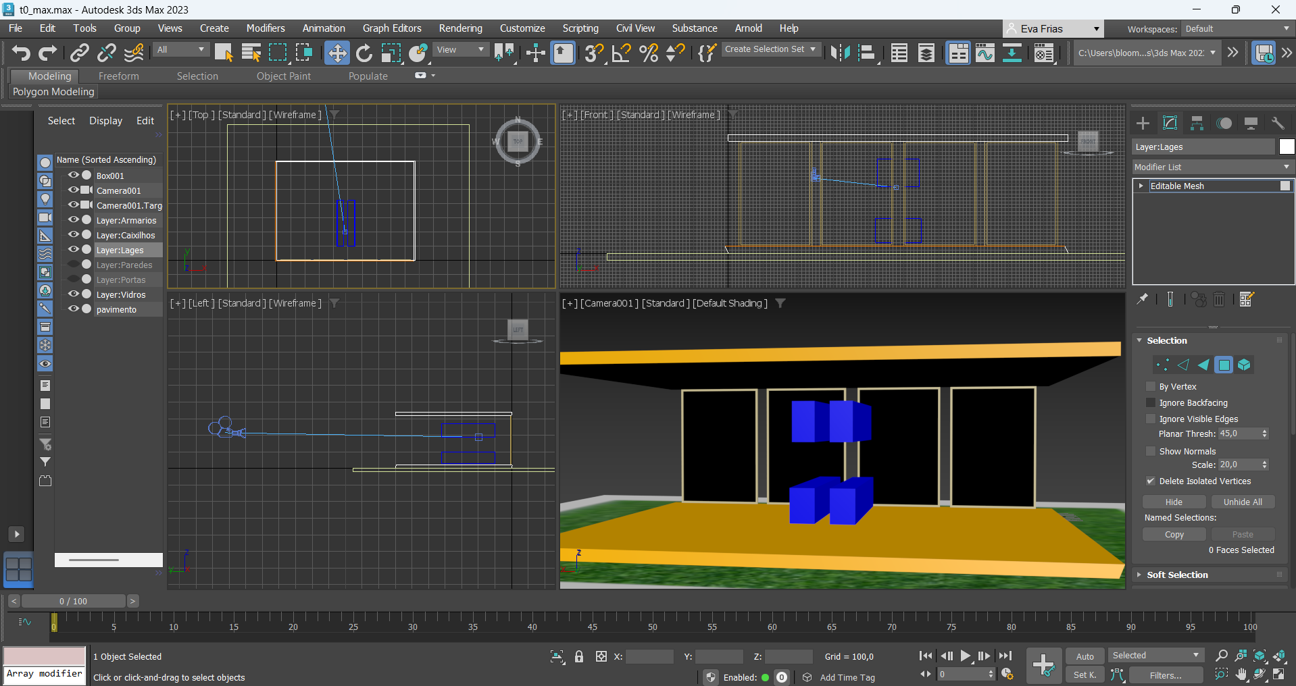
Task: Expand the Soft Selection rollout
Action: pyautogui.click(x=1176, y=575)
